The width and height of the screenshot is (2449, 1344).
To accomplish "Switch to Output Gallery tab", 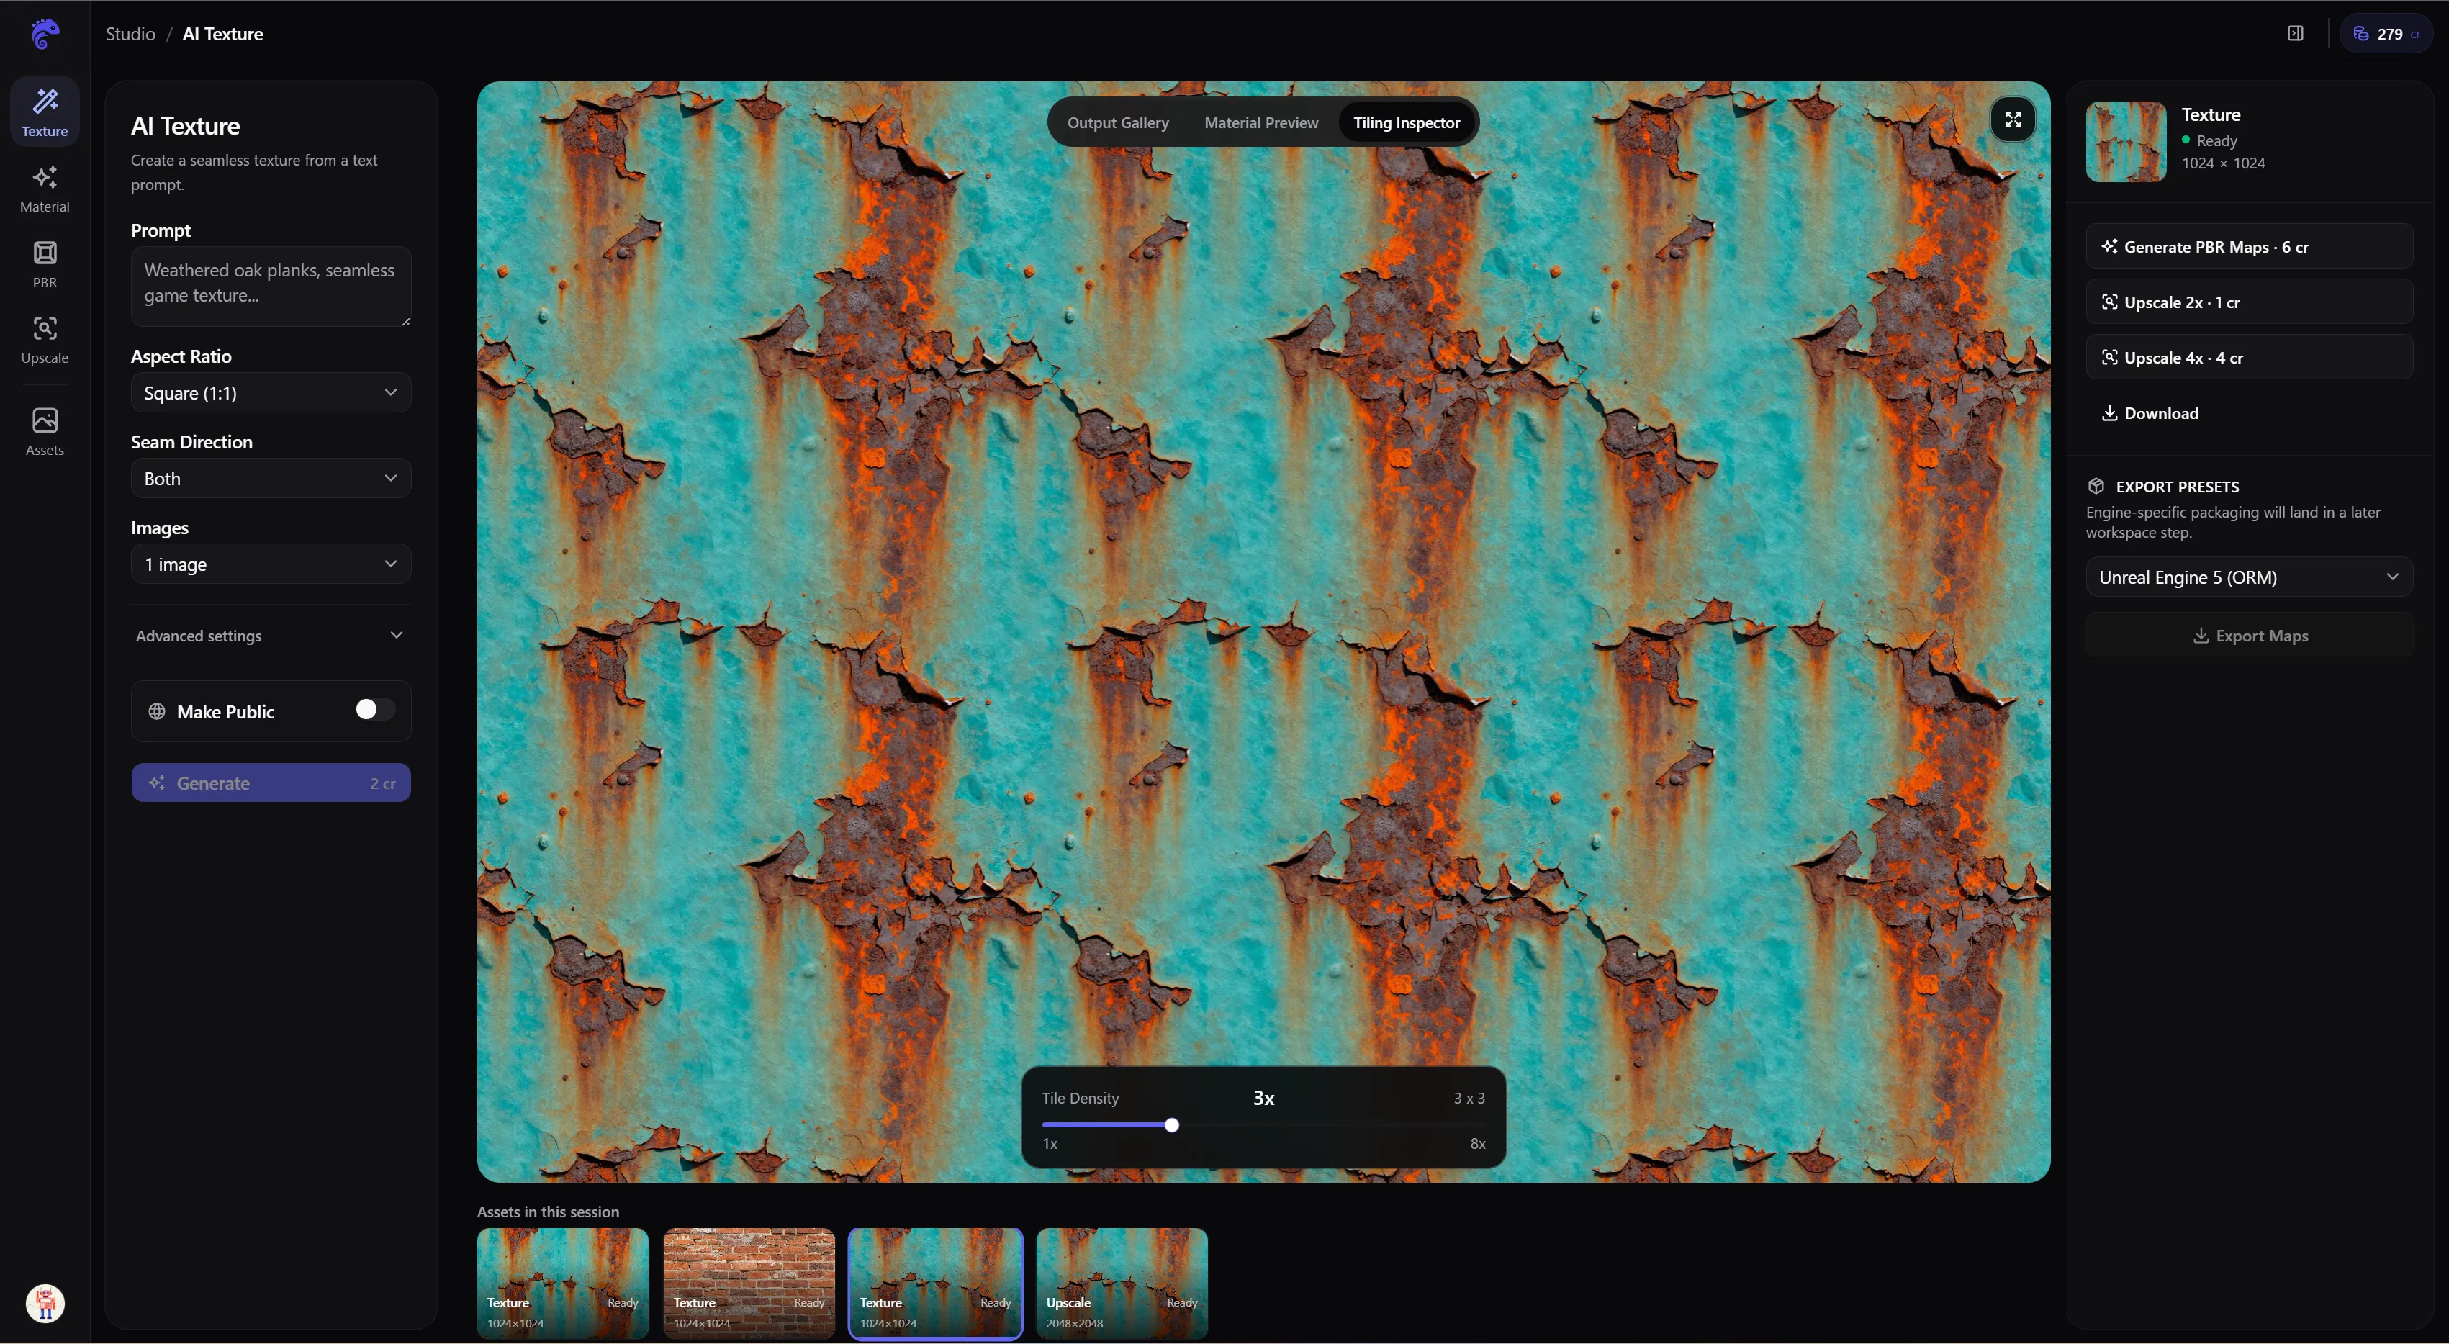I will tap(1118, 122).
